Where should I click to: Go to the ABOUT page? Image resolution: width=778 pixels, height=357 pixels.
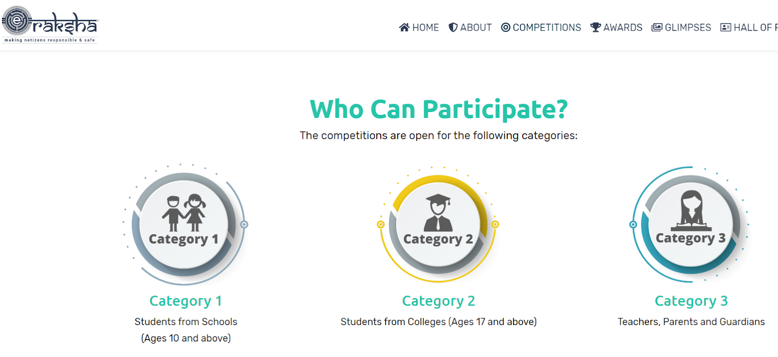point(476,28)
